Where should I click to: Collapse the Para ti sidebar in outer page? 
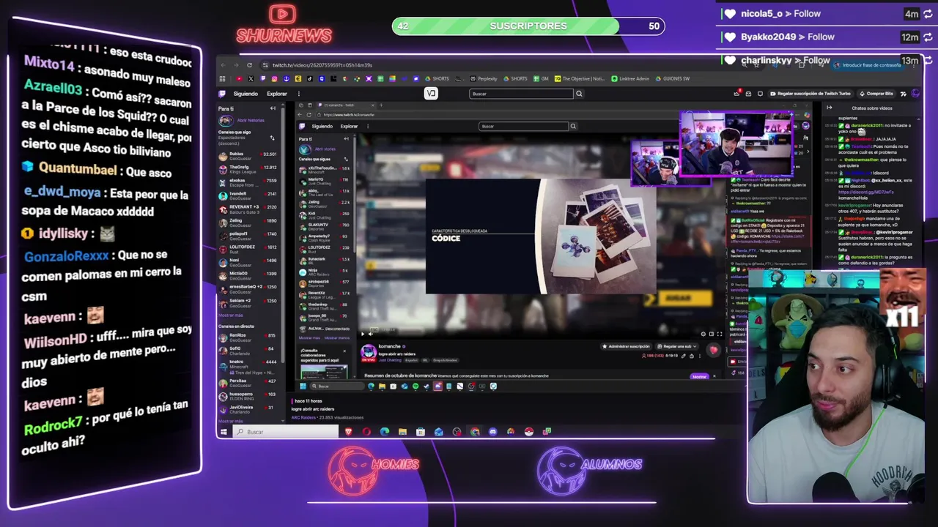click(x=273, y=108)
